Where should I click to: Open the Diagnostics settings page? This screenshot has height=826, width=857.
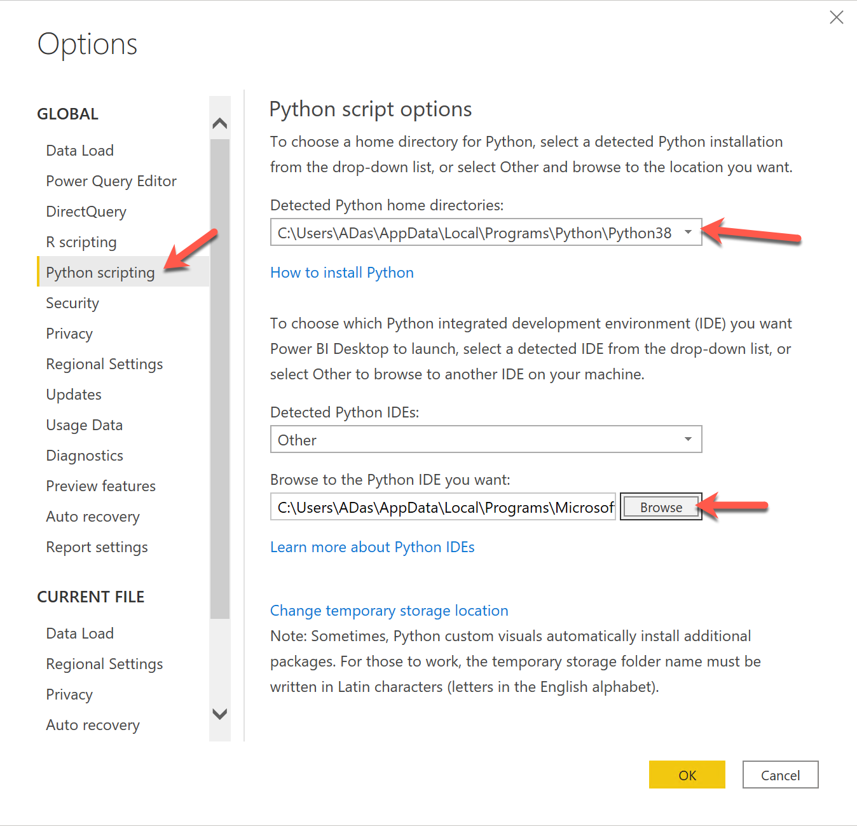pos(84,455)
